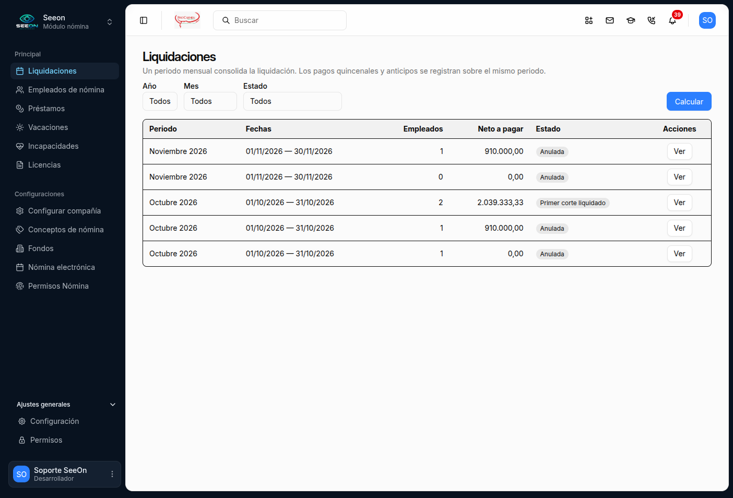This screenshot has height=498, width=733.
Task: Open Soporte SeeOn user options menu
Action: (x=112, y=474)
